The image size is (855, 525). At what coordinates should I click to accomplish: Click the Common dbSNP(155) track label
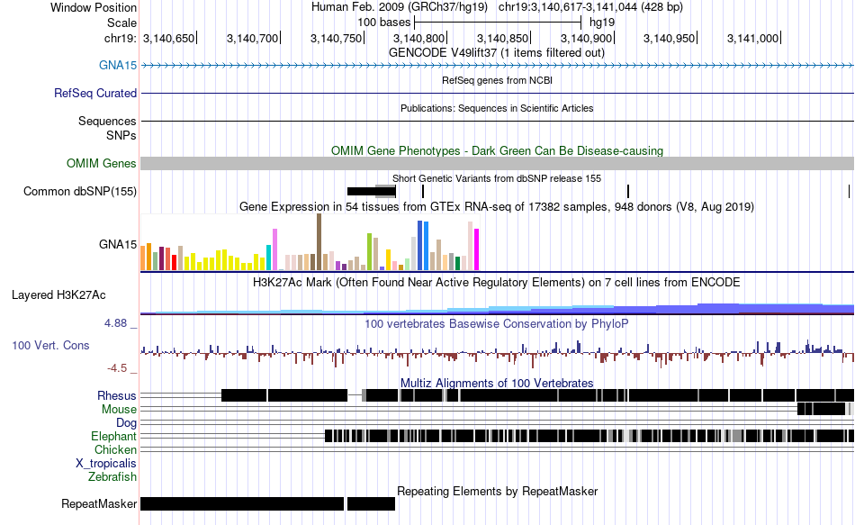pyautogui.click(x=80, y=192)
